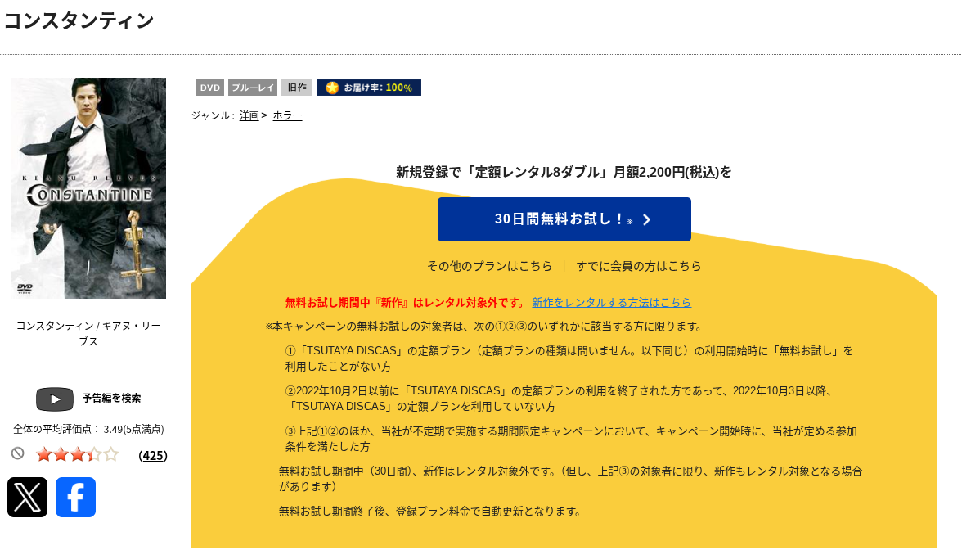962x559 pixels.
Task: Click the 予告編を検索 label
Action: 111,399
